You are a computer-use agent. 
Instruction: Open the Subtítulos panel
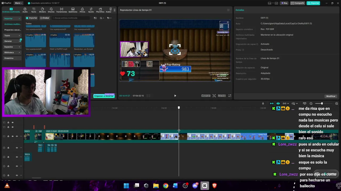pyautogui.click(x=73, y=10)
